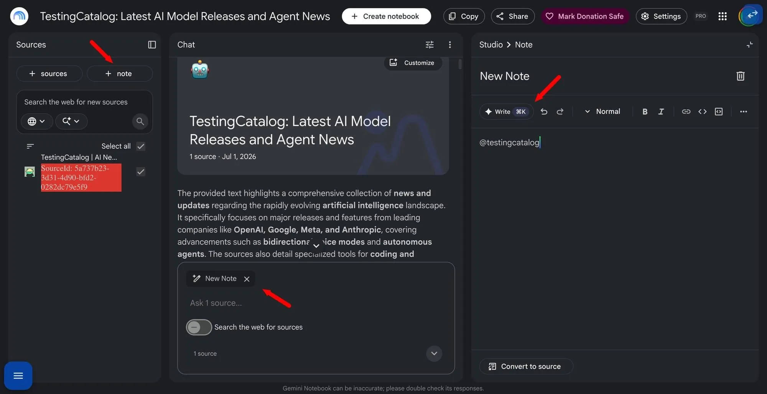Open the research mode dropdown
Image resolution: width=767 pixels, height=394 pixels.
(71, 121)
